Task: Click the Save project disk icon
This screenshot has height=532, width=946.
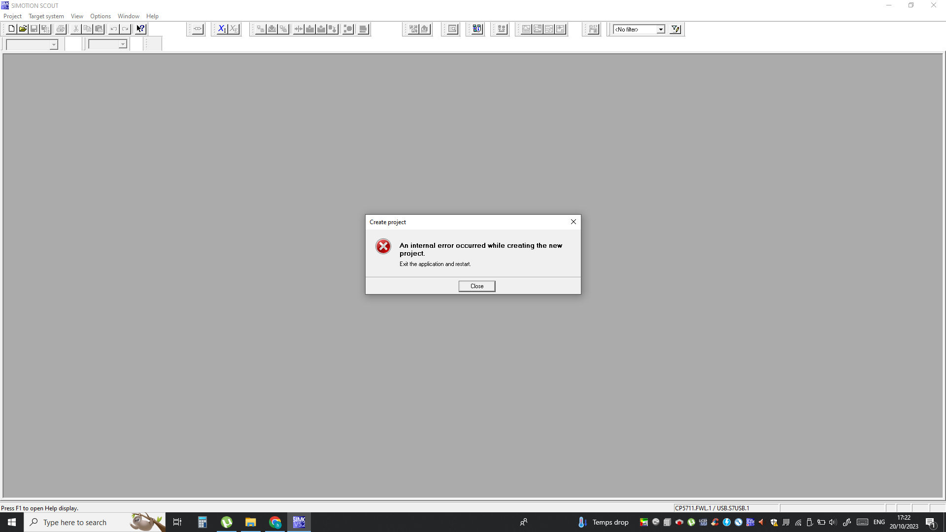Action: tap(34, 29)
